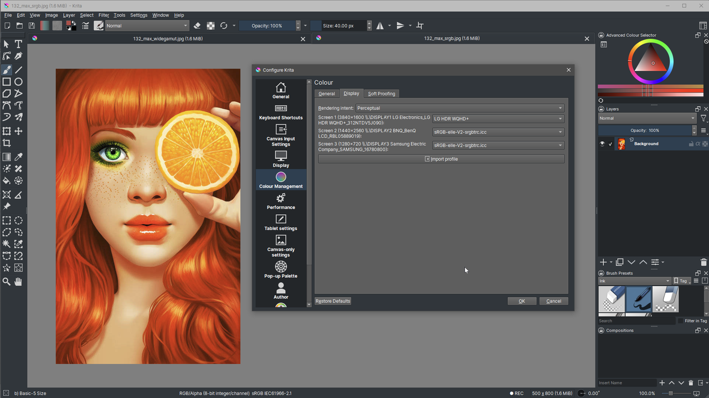Open the layer blending mode dropdown
The image size is (709, 398).
click(x=647, y=118)
